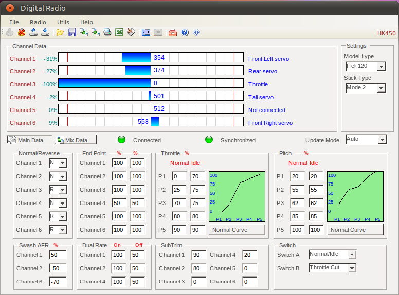399x295 pixels.
Task: Open the red toolbox icon
Action: [173, 33]
